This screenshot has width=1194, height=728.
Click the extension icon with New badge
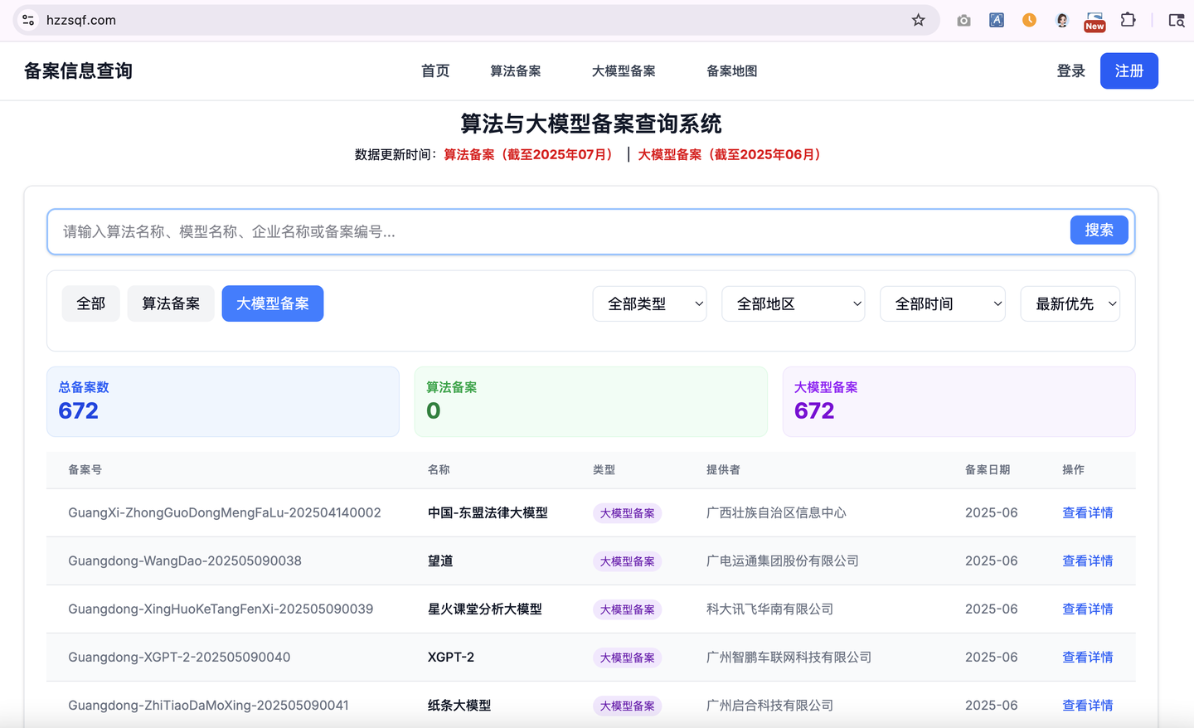(x=1094, y=22)
